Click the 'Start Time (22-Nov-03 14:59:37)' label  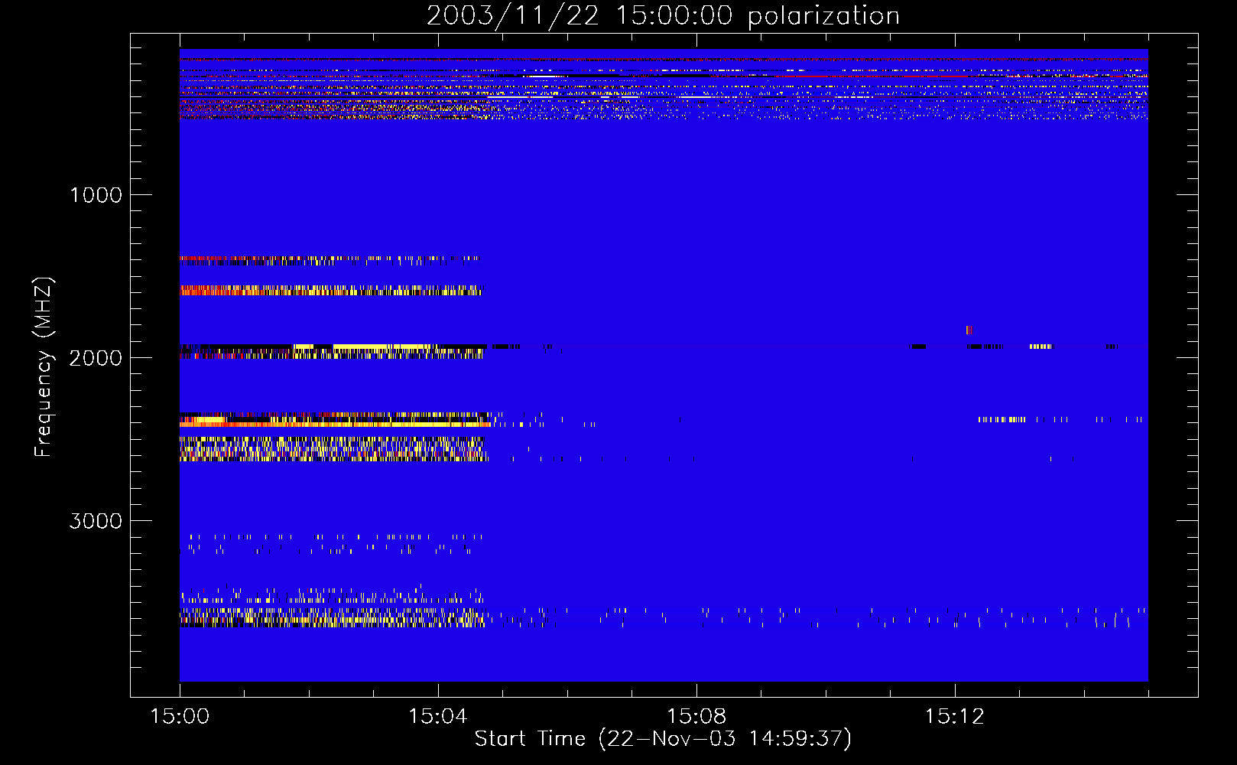click(663, 739)
